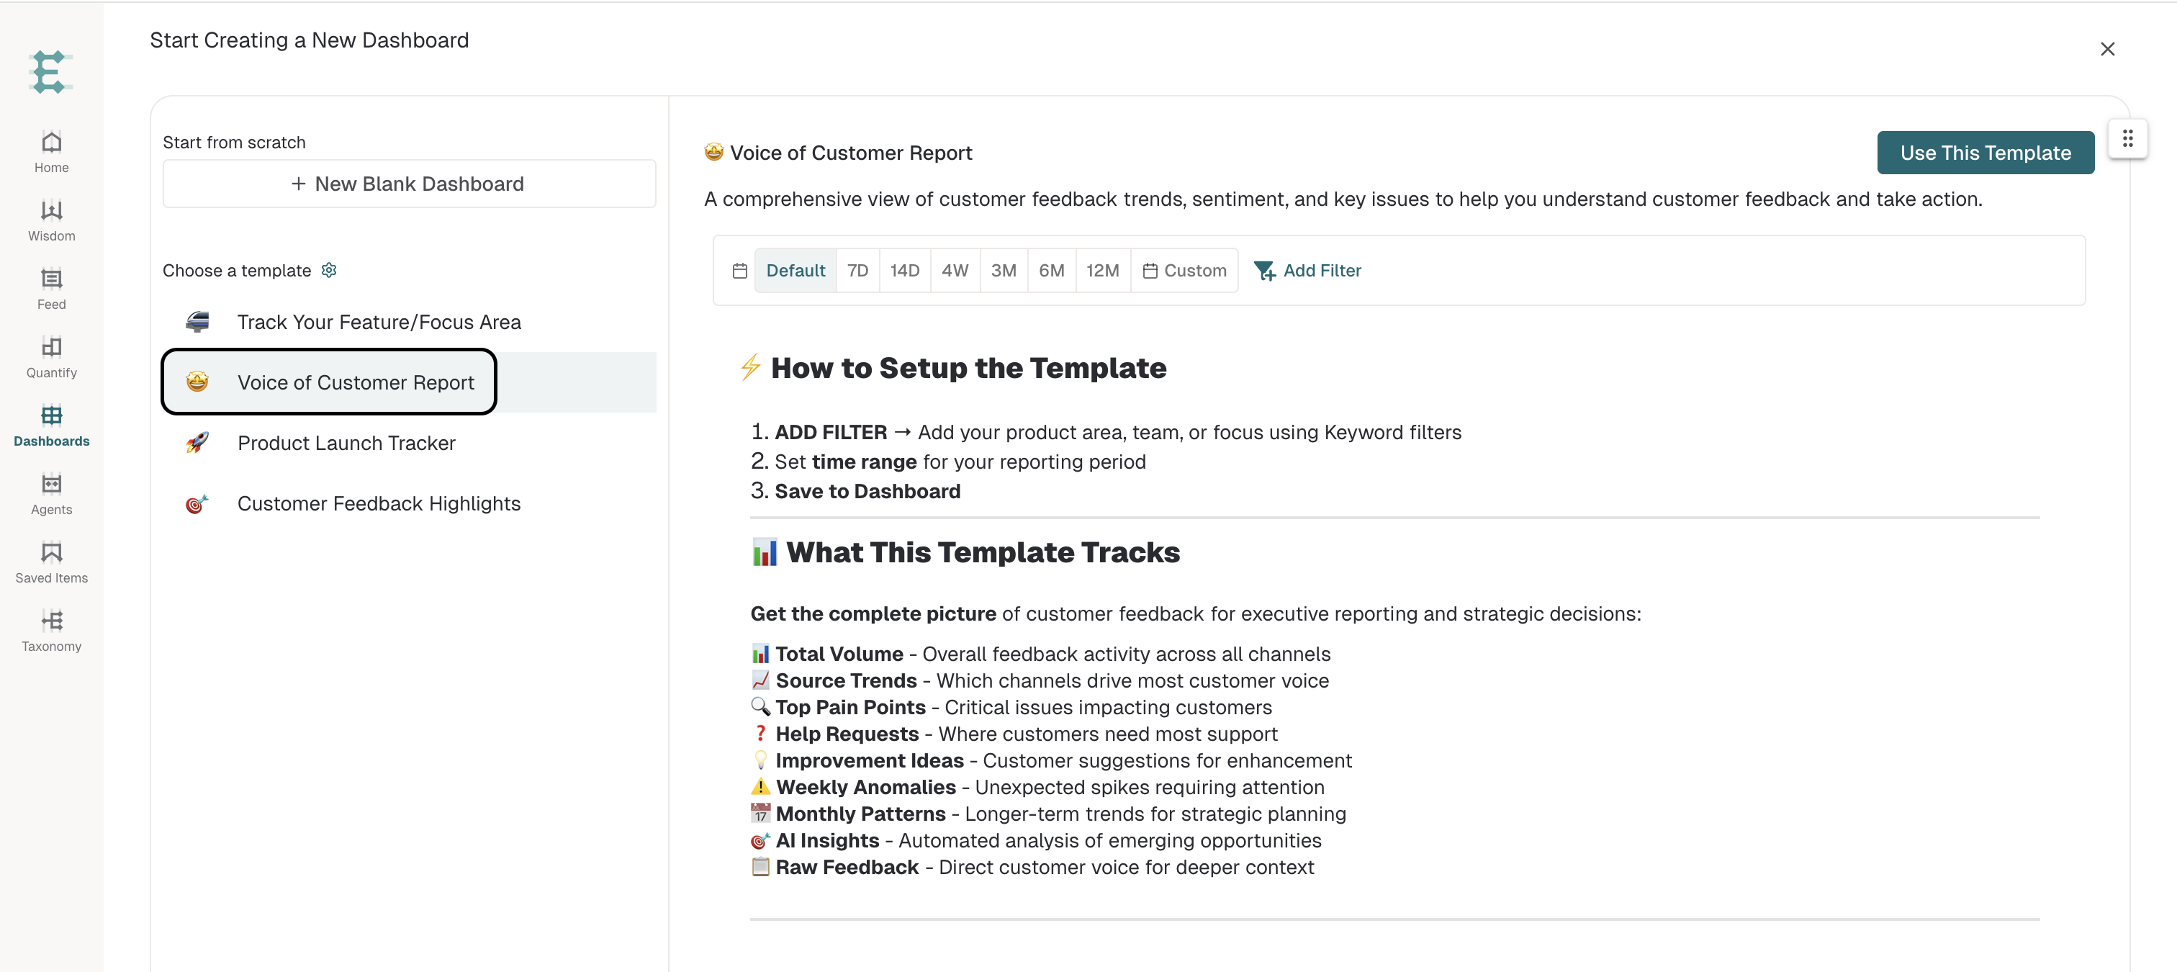Image resolution: width=2177 pixels, height=972 pixels.
Task: Select the 14D time range
Action: pos(904,271)
